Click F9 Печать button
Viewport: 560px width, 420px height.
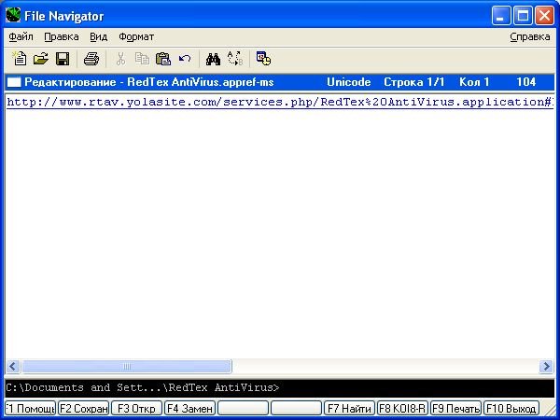coord(455,408)
